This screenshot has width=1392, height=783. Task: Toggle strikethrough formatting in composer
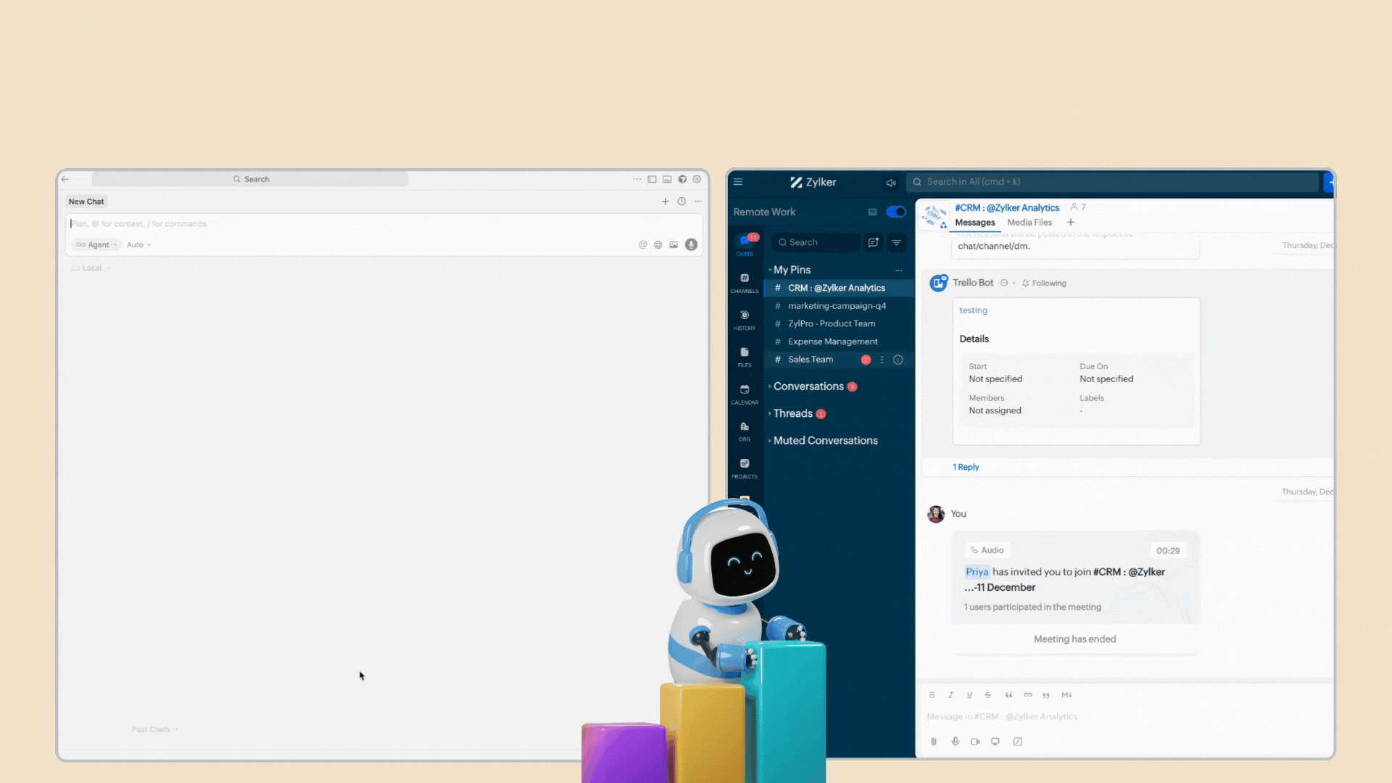(x=989, y=695)
